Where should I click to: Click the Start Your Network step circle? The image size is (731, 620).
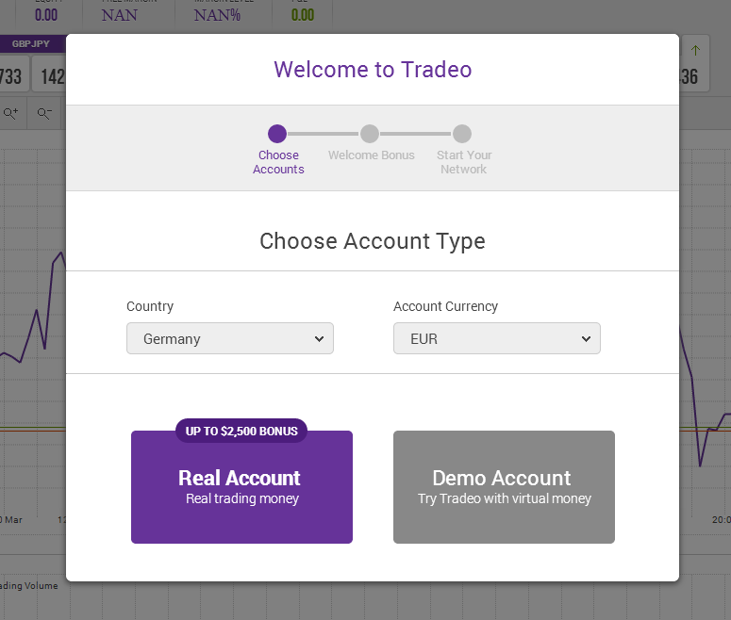coord(462,134)
